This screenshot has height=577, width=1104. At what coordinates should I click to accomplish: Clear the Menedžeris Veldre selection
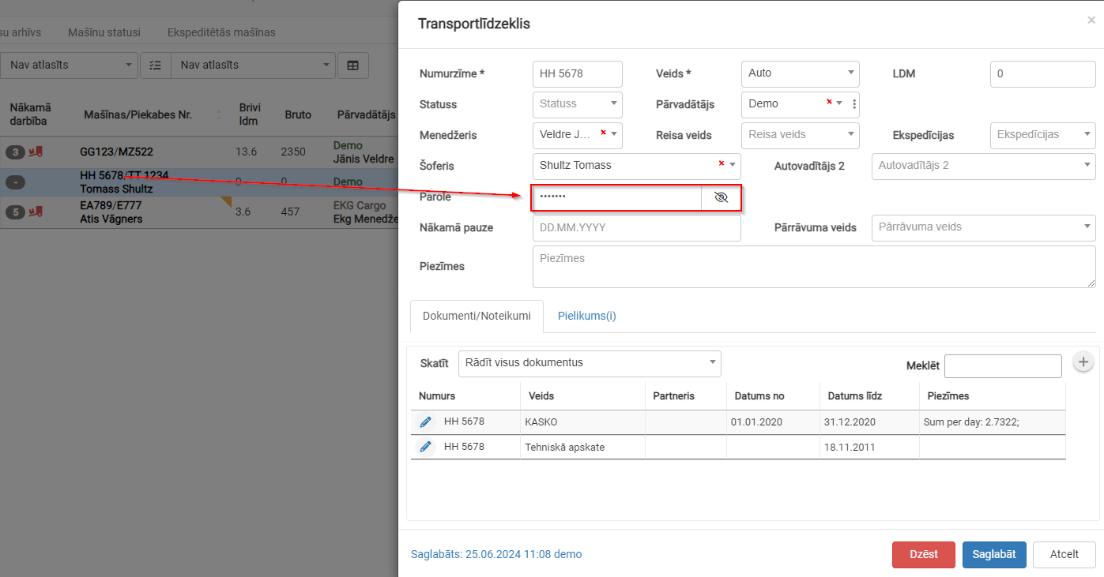tap(603, 132)
